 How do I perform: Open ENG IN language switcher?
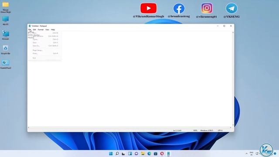(252, 154)
